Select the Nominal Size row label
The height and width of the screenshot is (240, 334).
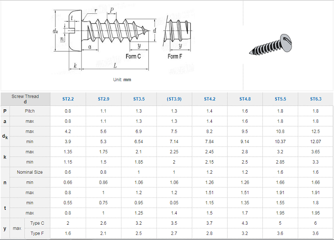point(30,172)
